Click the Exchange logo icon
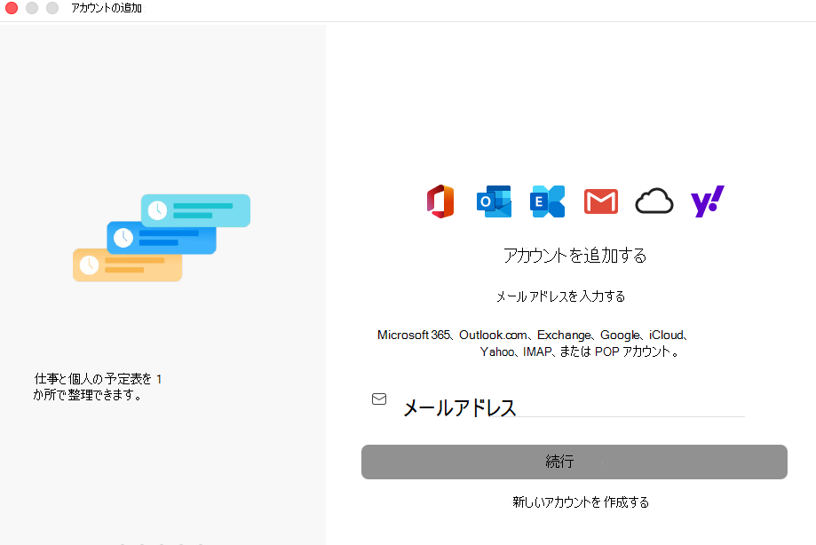 pos(548,201)
